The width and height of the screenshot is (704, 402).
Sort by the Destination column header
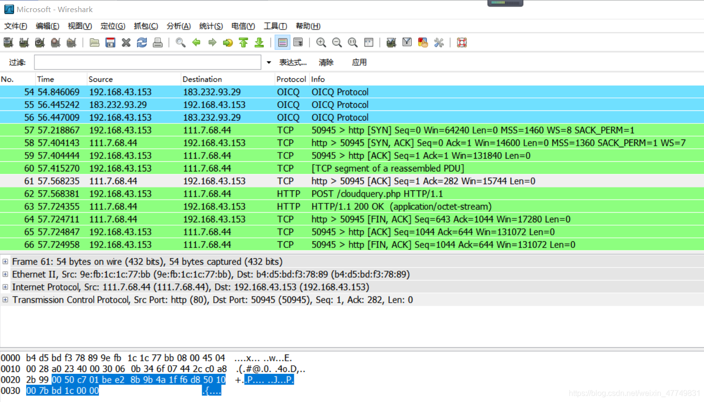click(x=228, y=79)
